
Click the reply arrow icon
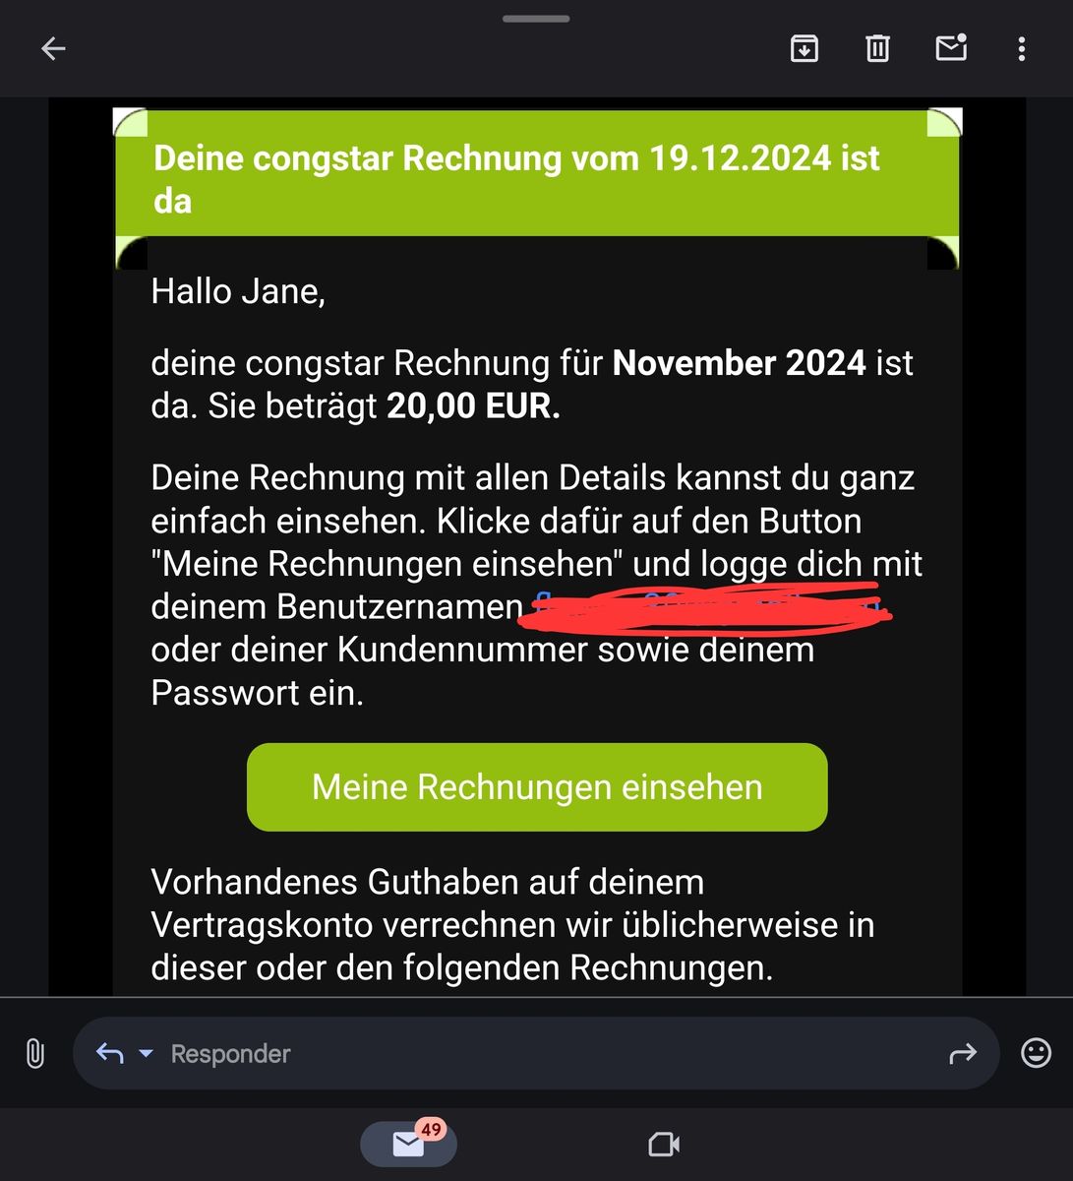(x=109, y=1053)
